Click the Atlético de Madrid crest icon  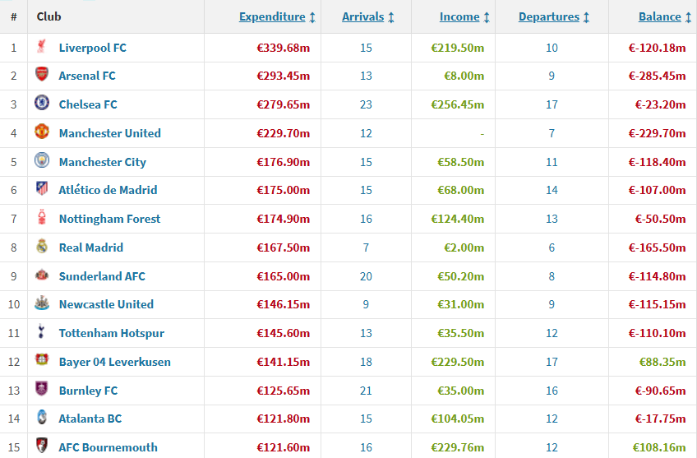click(42, 190)
